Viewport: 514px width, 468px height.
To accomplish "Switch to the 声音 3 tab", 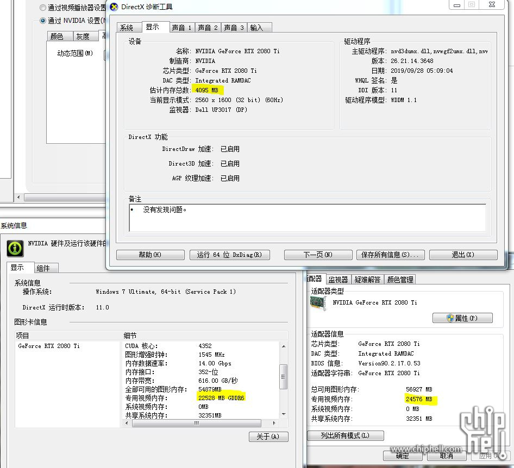I will click(234, 28).
